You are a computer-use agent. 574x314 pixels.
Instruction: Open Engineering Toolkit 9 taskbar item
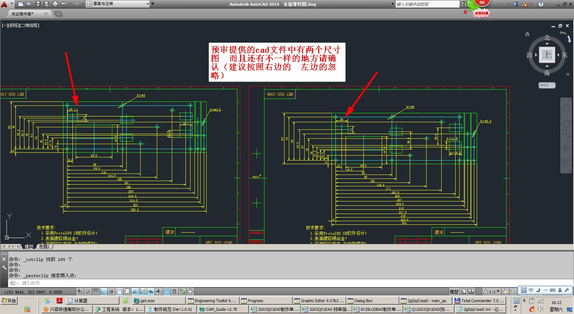tap(212, 301)
